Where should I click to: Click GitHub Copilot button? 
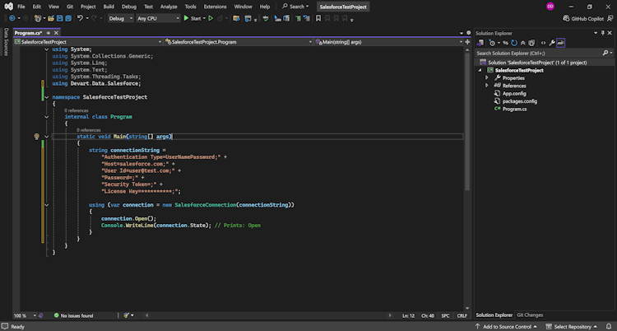[x=583, y=17]
